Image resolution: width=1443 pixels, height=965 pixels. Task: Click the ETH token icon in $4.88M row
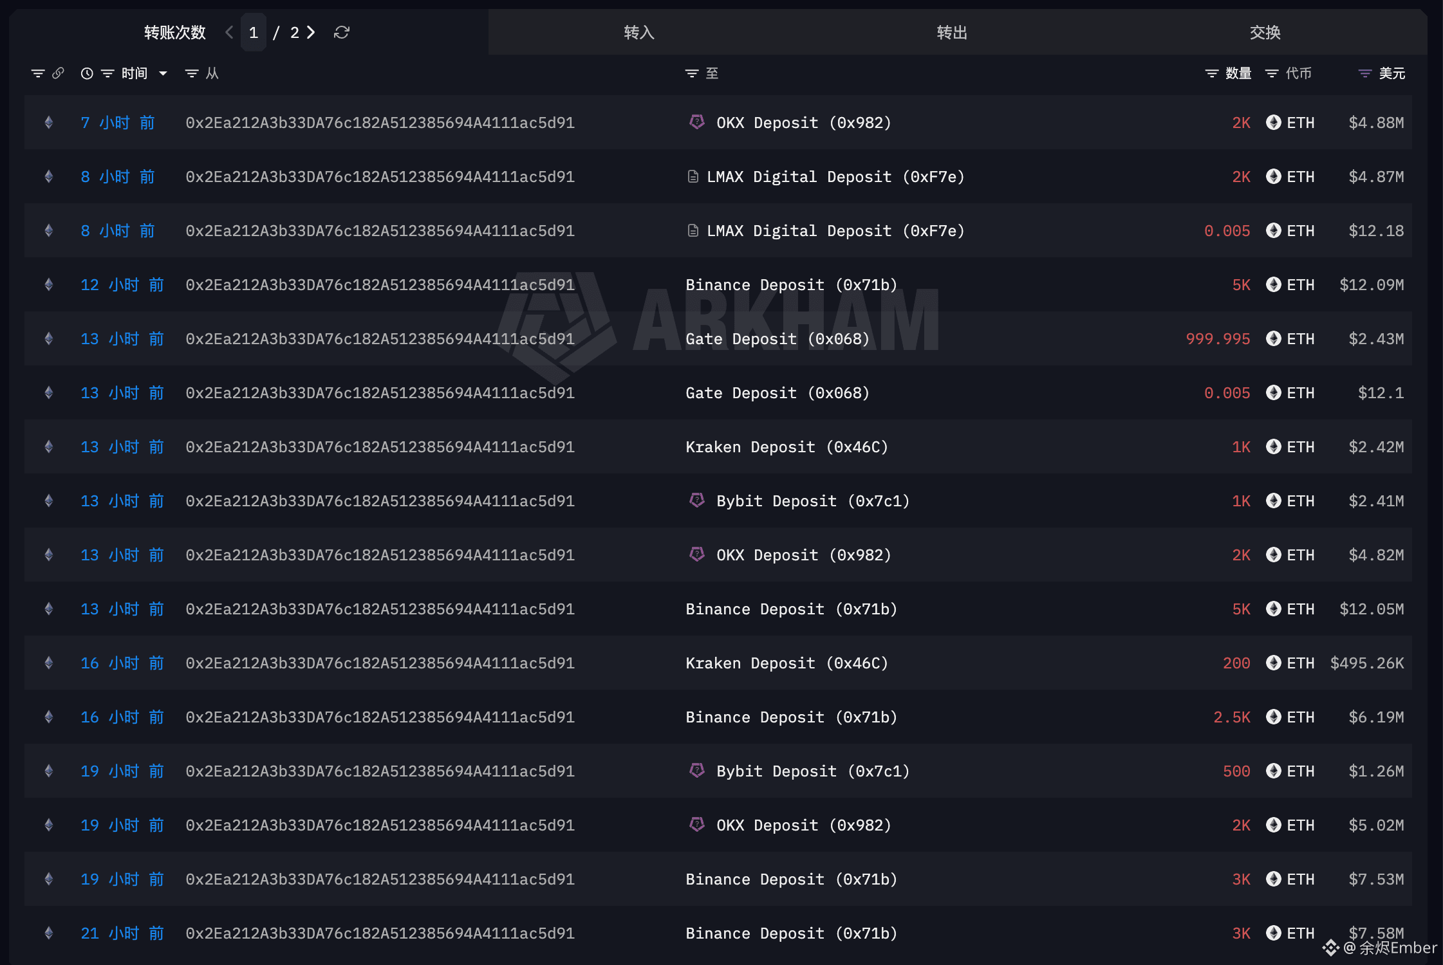pos(1273,122)
